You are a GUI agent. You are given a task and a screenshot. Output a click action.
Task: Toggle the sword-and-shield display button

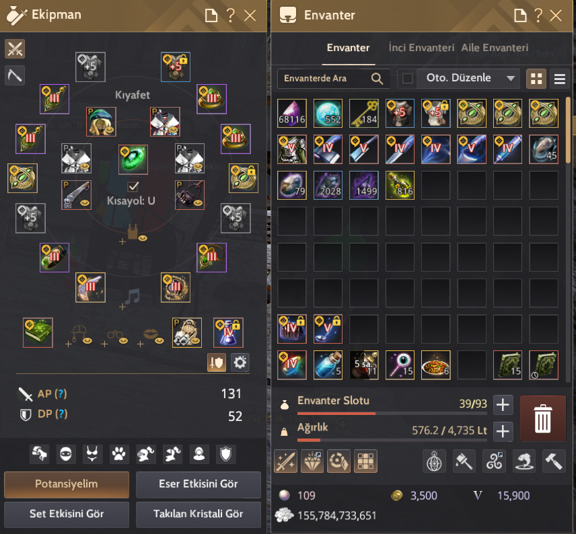(x=217, y=363)
